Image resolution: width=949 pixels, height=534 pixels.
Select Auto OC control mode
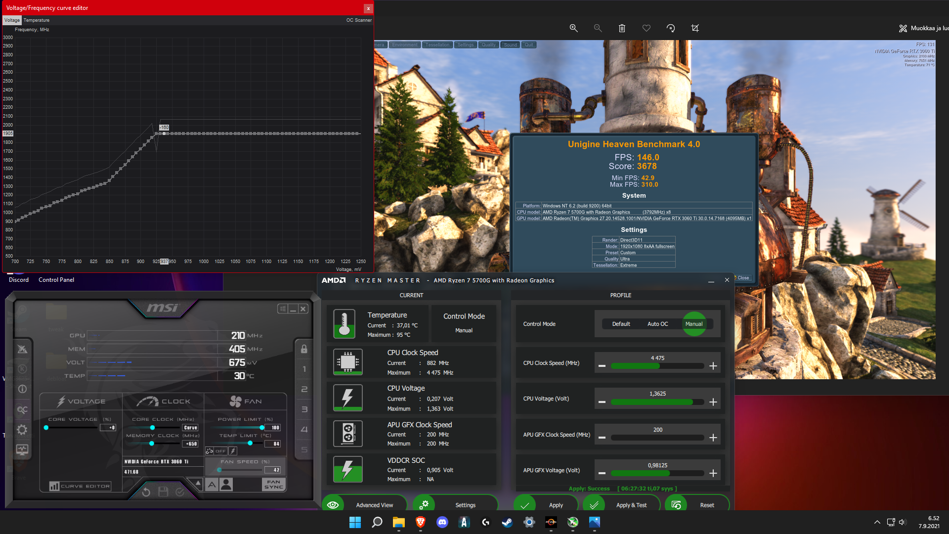click(x=657, y=324)
